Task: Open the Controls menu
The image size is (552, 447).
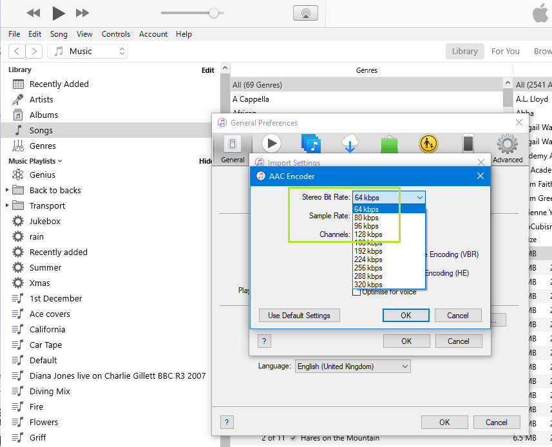Action: pos(116,34)
